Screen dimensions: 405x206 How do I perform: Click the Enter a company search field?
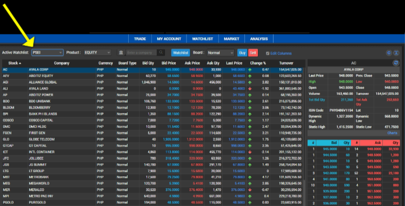pos(142,52)
